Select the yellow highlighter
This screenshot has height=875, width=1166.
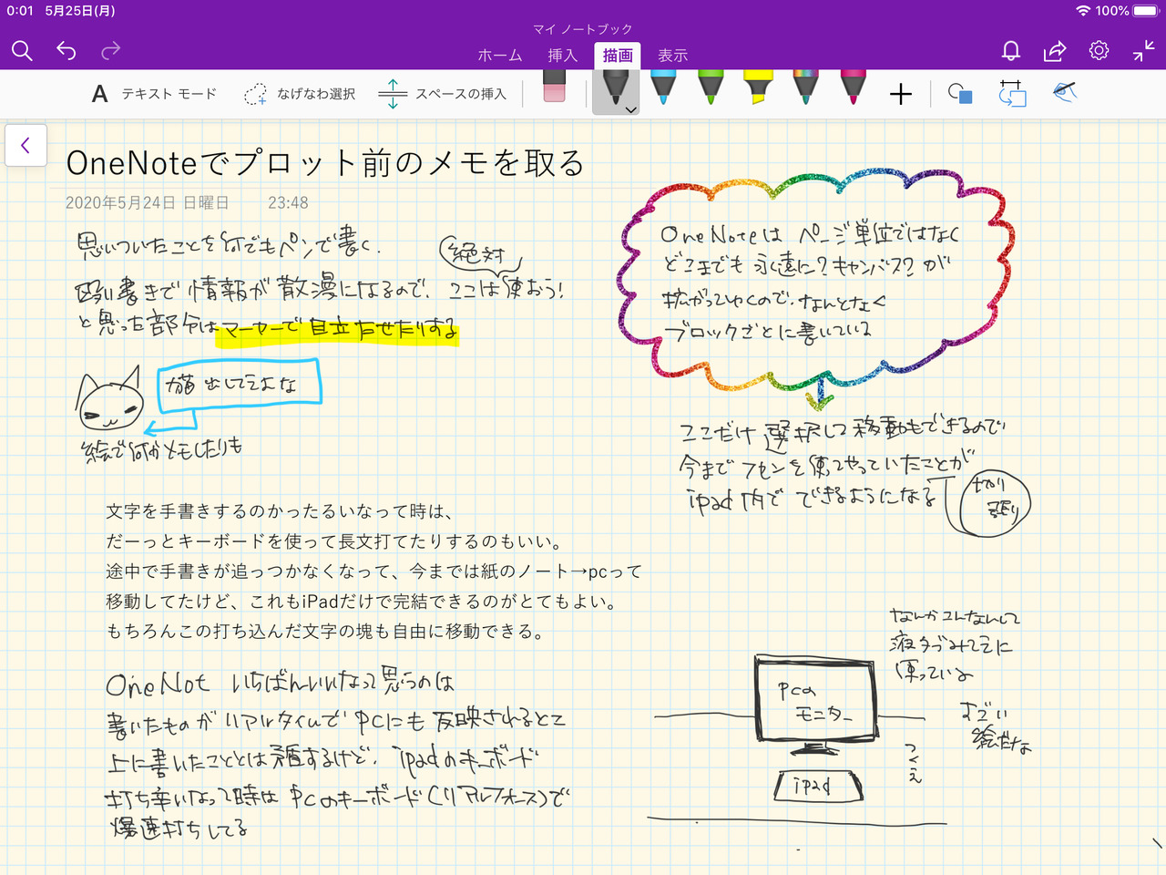pos(759,87)
